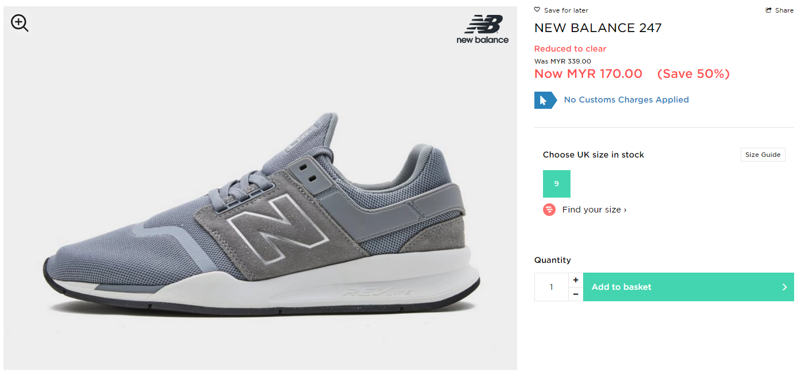
Task: Click the magnifier zoom icon on product image
Action: point(19,23)
